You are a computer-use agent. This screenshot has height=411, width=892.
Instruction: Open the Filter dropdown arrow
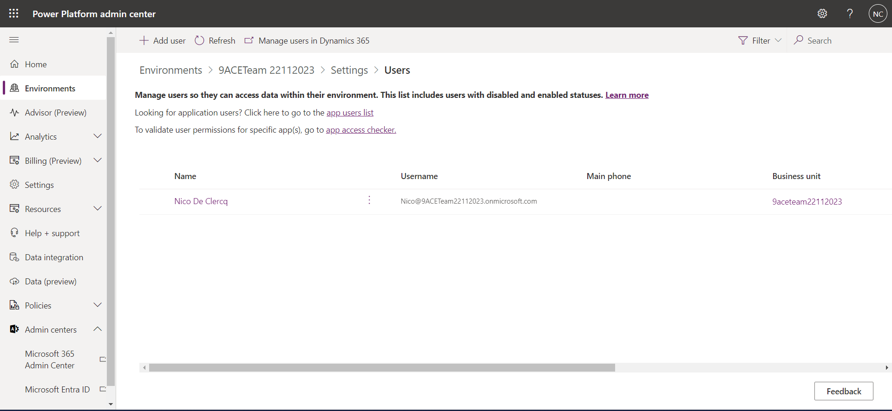(x=778, y=40)
